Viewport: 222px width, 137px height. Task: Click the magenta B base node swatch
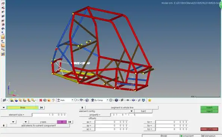62,122
